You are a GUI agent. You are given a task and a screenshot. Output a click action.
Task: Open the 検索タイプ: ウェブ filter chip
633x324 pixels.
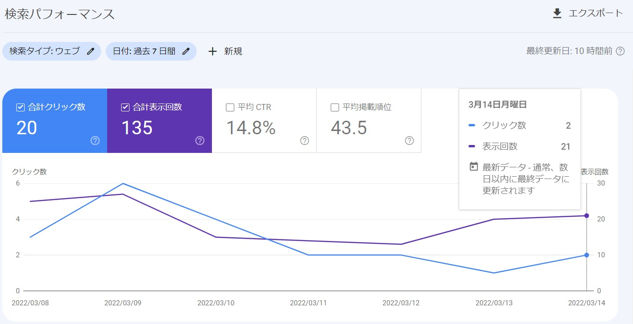pyautogui.click(x=52, y=51)
